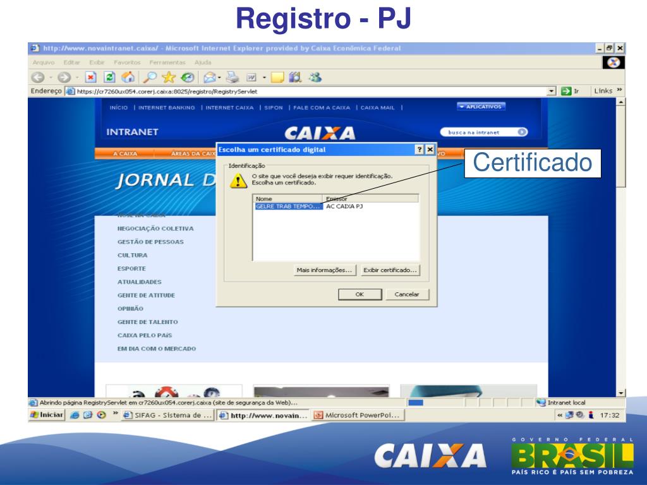647x485 pixels.
Task: Click the Nome column header
Action: tap(288, 199)
